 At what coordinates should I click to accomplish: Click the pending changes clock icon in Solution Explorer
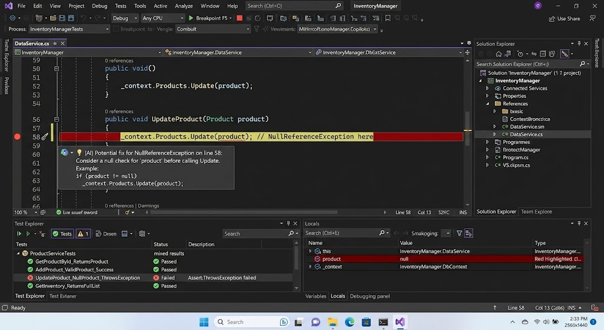[x=520, y=54]
